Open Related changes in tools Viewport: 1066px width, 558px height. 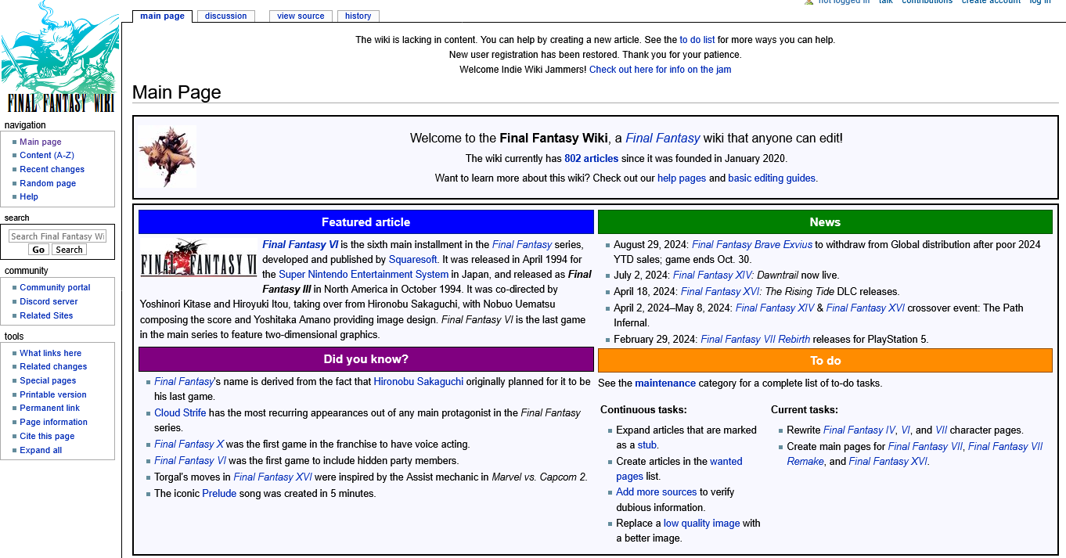point(53,366)
